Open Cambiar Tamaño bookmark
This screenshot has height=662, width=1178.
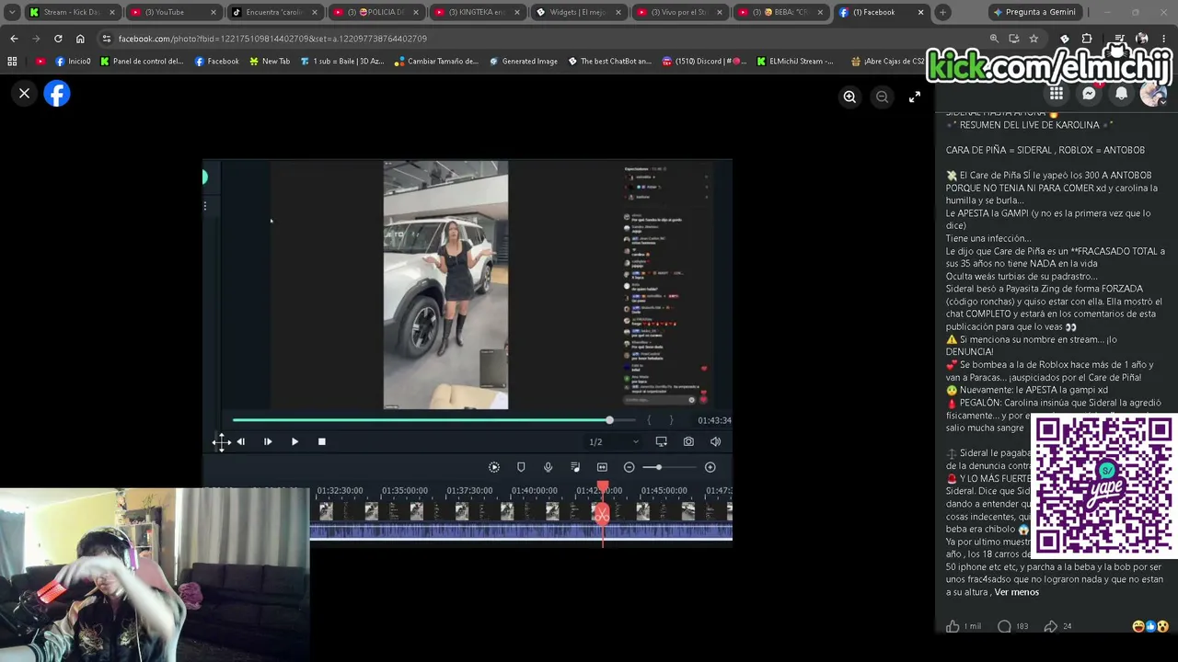pos(436,62)
